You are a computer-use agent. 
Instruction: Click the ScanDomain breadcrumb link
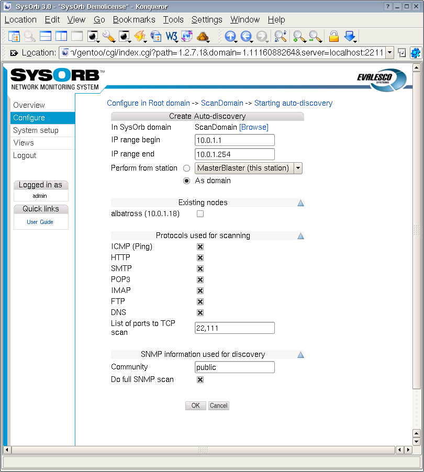222,103
